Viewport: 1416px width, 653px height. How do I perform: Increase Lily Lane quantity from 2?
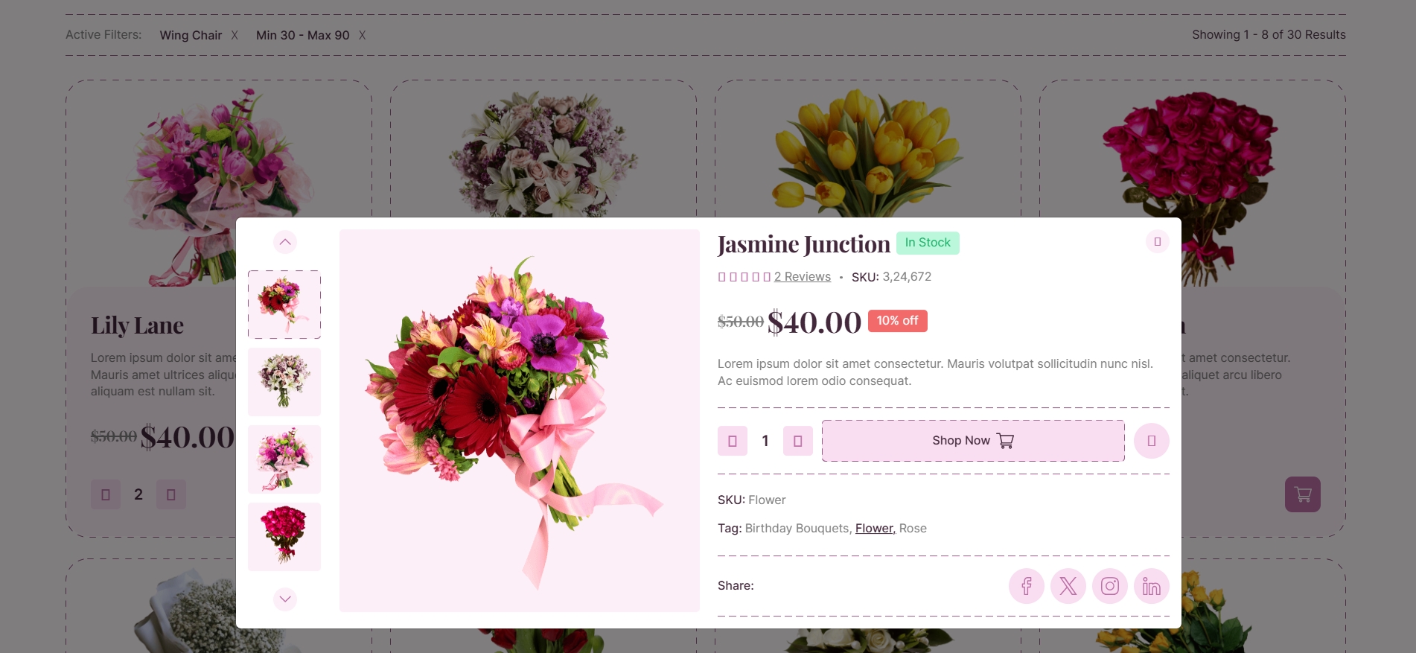click(x=170, y=494)
